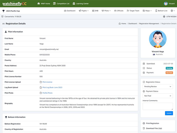
Task: Open the Payment Status Not Paid dropdown
Action: (158, 96)
